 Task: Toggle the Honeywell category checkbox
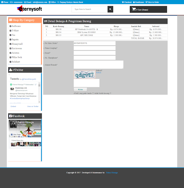tap(10, 44)
